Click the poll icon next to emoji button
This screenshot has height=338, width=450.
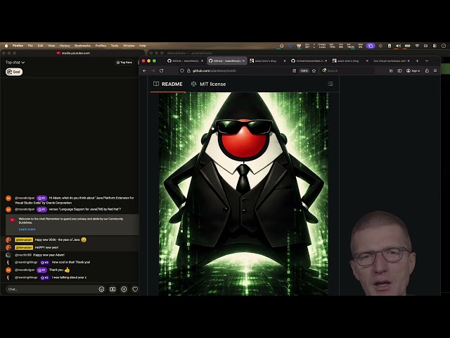[112, 289]
